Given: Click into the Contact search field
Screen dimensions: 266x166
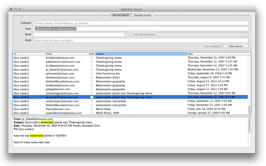Looking at the screenshot, I should point(140,23).
